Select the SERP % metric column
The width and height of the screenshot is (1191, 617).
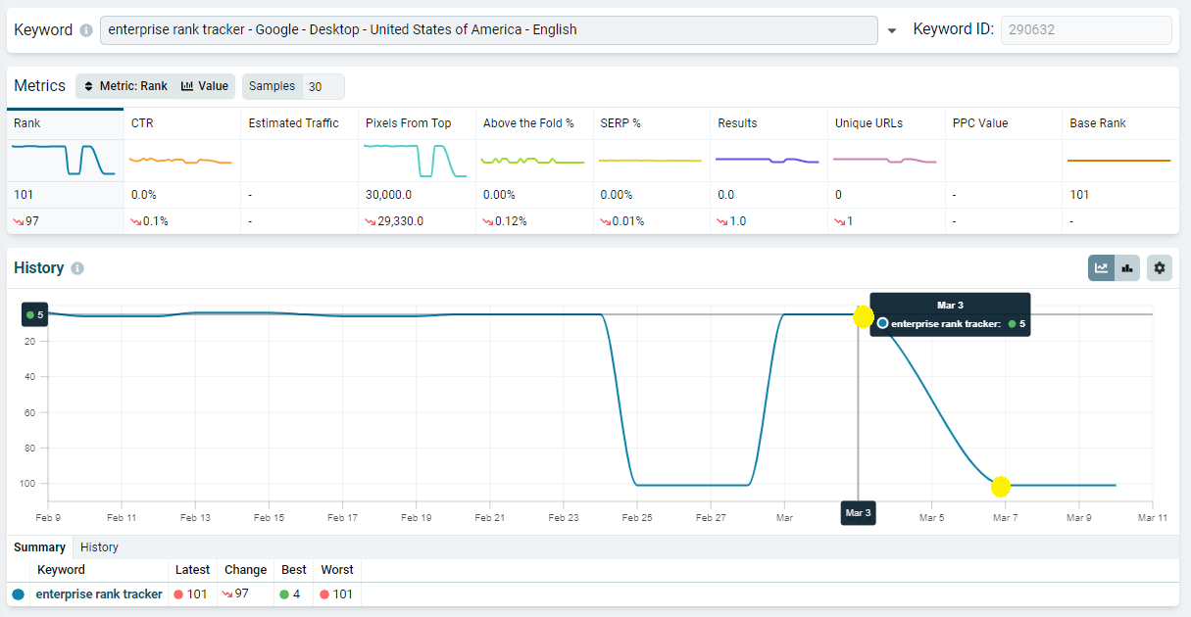pyautogui.click(x=652, y=123)
